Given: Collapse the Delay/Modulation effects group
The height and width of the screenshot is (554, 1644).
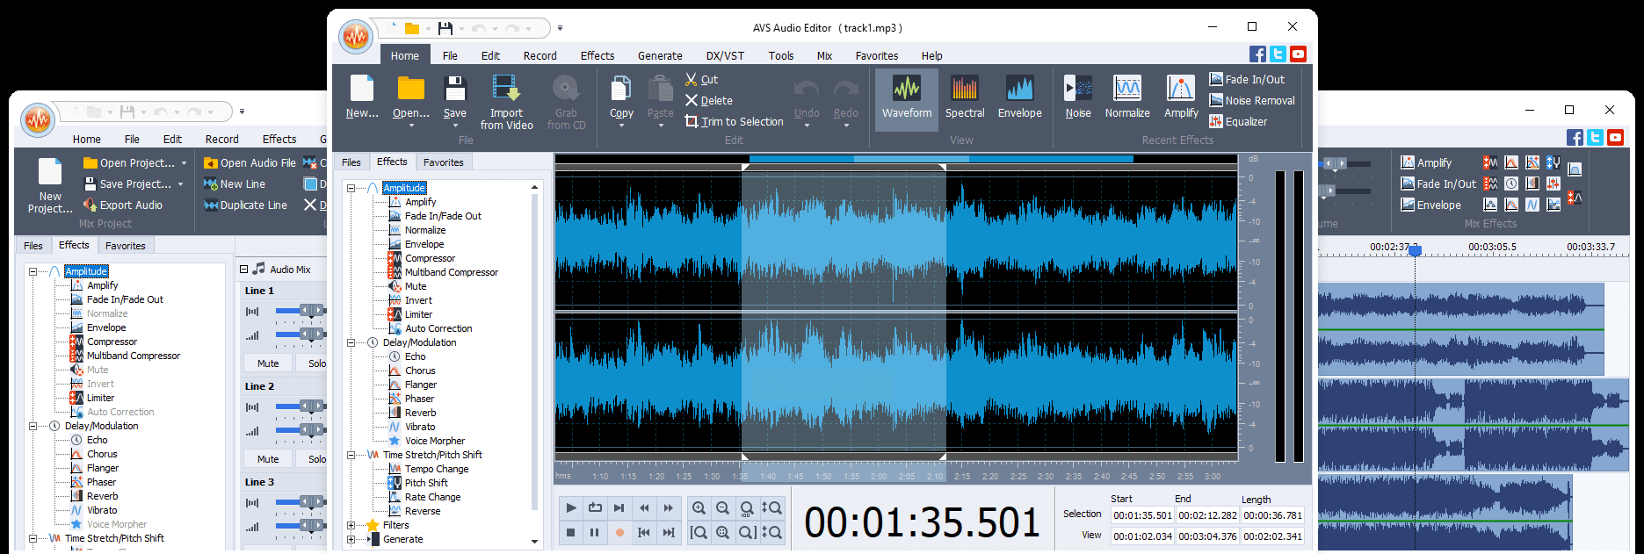Looking at the screenshot, I should pos(351,343).
